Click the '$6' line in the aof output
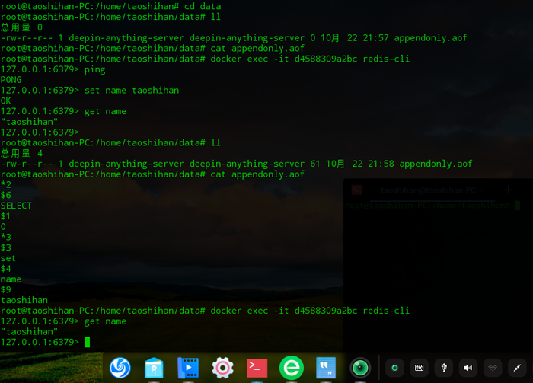533x383 pixels. pyautogui.click(x=6, y=195)
